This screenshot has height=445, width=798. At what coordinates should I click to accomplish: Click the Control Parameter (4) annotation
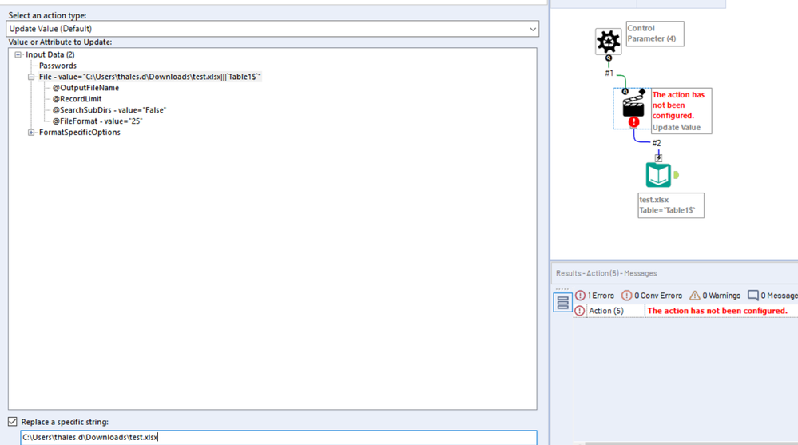655,34
